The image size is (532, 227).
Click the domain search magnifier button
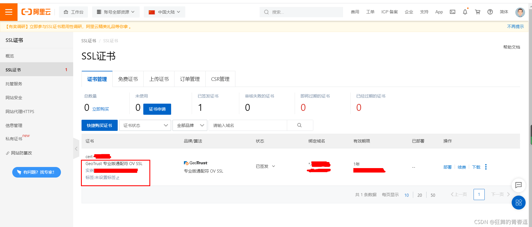pyautogui.click(x=300, y=125)
